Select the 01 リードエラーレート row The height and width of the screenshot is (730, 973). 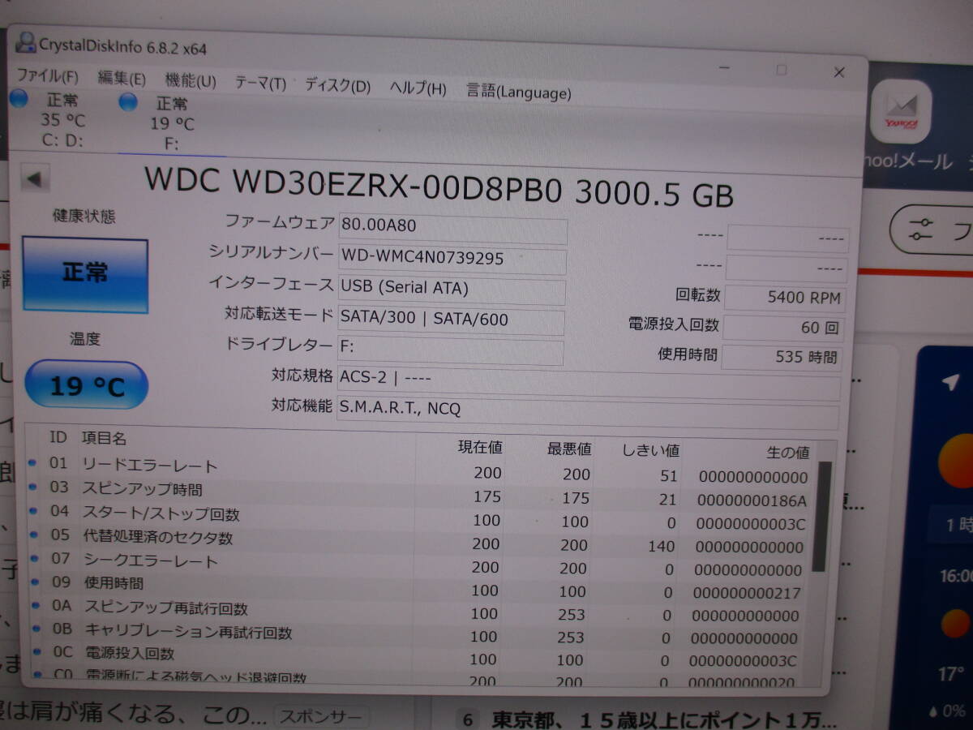[x=418, y=470]
